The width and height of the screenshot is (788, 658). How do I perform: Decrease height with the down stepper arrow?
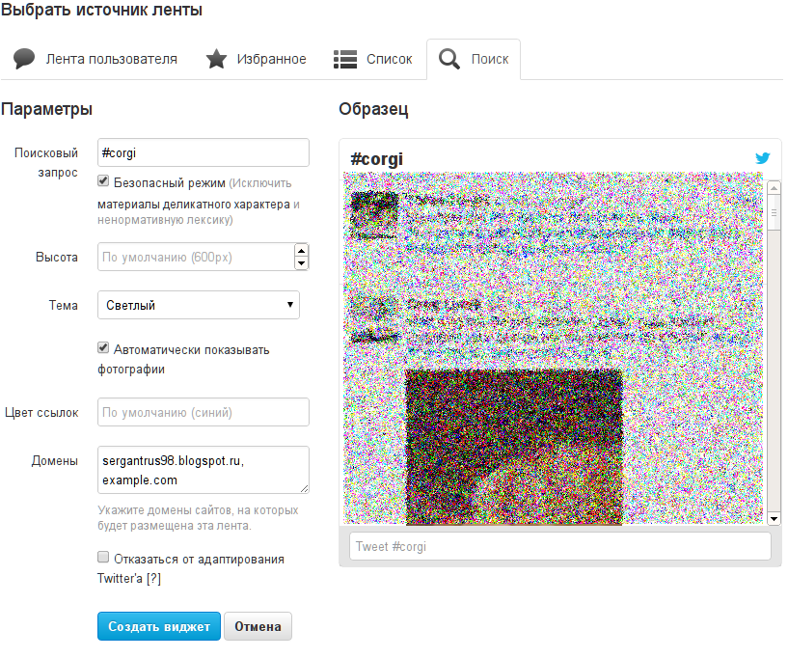click(x=301, y=262)
